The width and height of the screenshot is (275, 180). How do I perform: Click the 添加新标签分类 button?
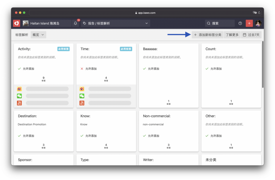207,35
